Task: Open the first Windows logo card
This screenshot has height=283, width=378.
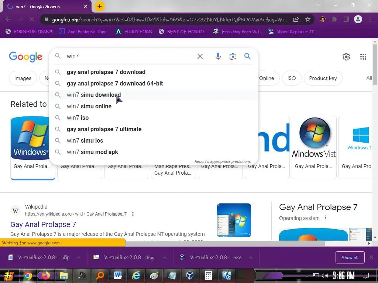Action: 30,148
